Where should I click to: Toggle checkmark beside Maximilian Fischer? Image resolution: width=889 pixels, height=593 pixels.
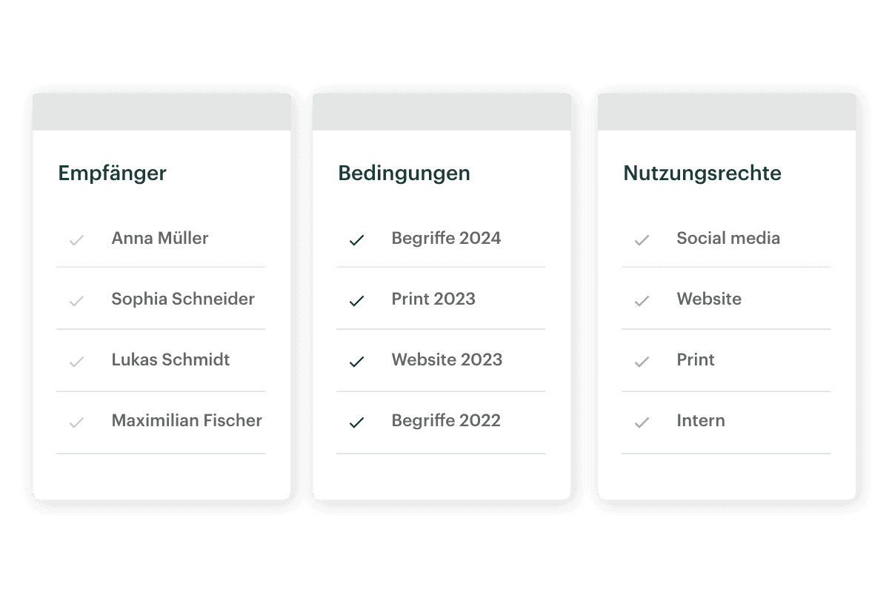pyautogui.click(x=76, y=423)
